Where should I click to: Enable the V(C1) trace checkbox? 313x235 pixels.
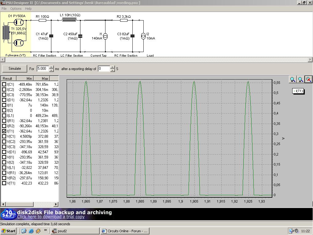4,136
